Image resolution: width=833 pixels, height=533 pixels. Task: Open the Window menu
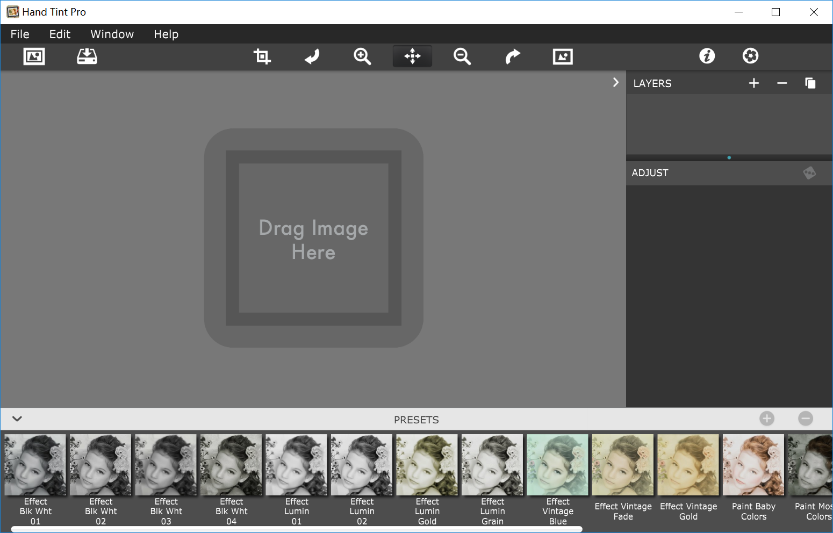[x=112, y=34]
